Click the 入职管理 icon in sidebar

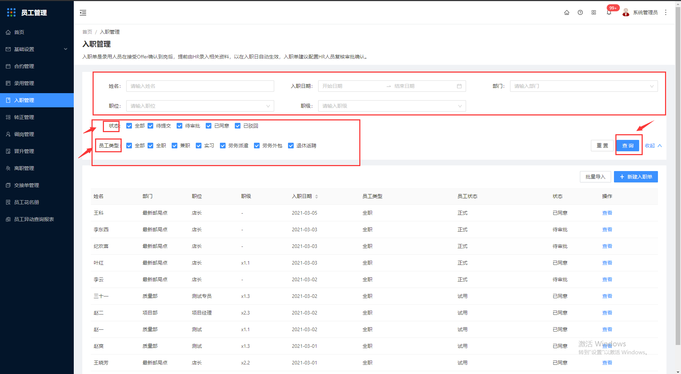8,100
